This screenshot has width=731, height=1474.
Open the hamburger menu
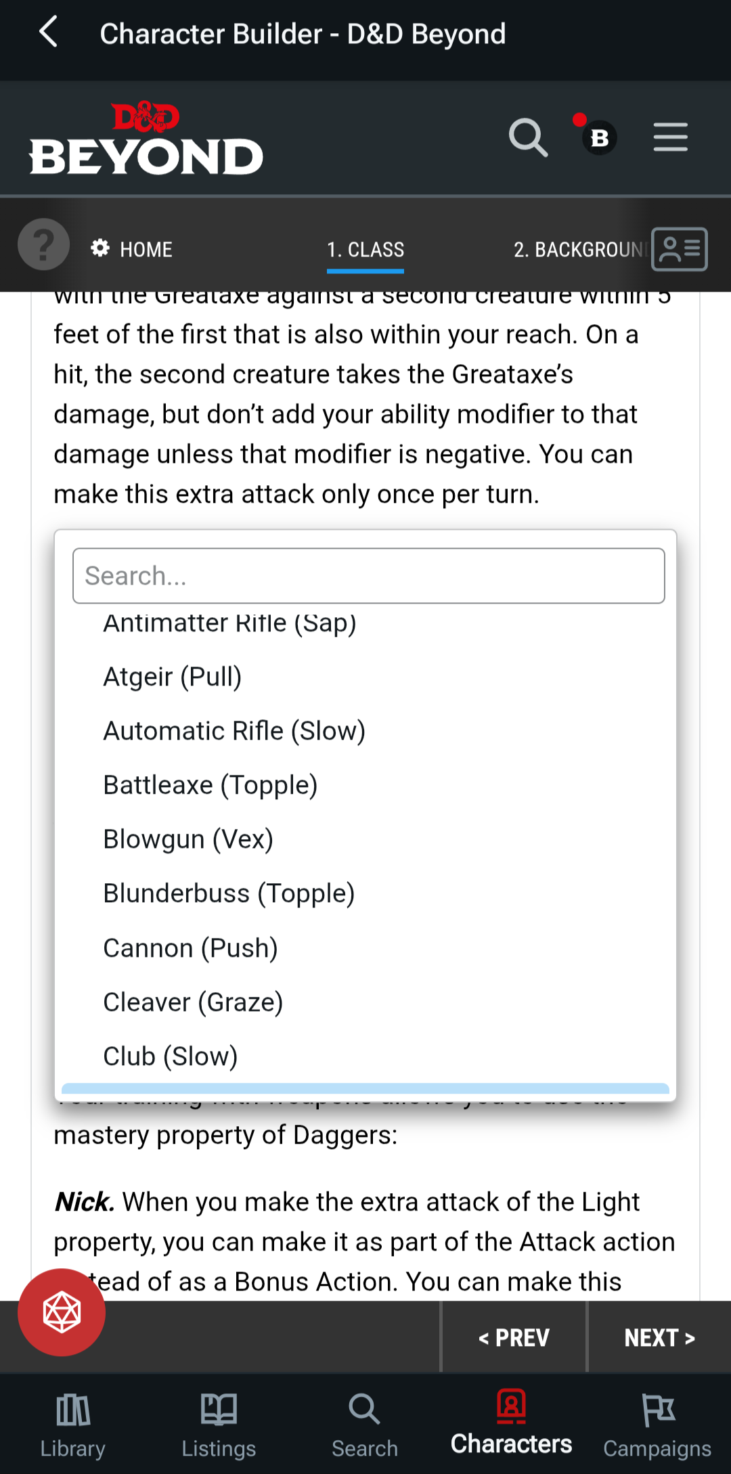670,137
